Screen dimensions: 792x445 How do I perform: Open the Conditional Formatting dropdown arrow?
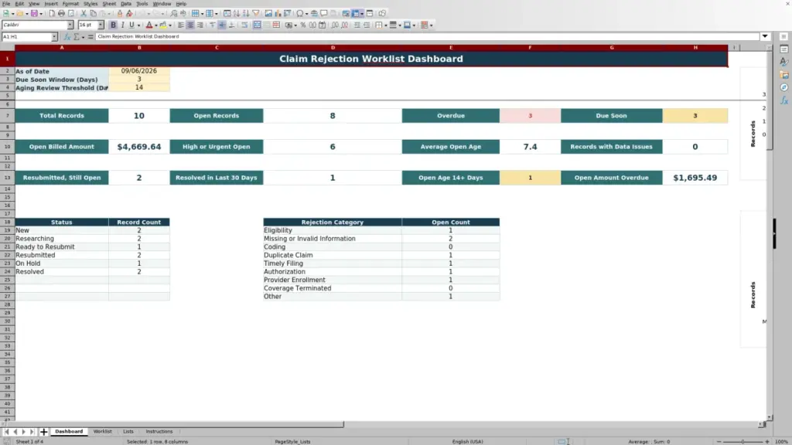coord(431,25)
